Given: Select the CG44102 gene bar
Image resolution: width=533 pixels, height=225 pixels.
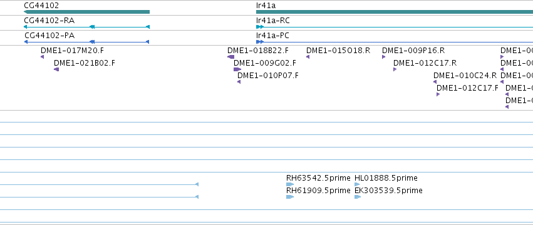Looking at the screenshot, I should [x=86, y=12].
